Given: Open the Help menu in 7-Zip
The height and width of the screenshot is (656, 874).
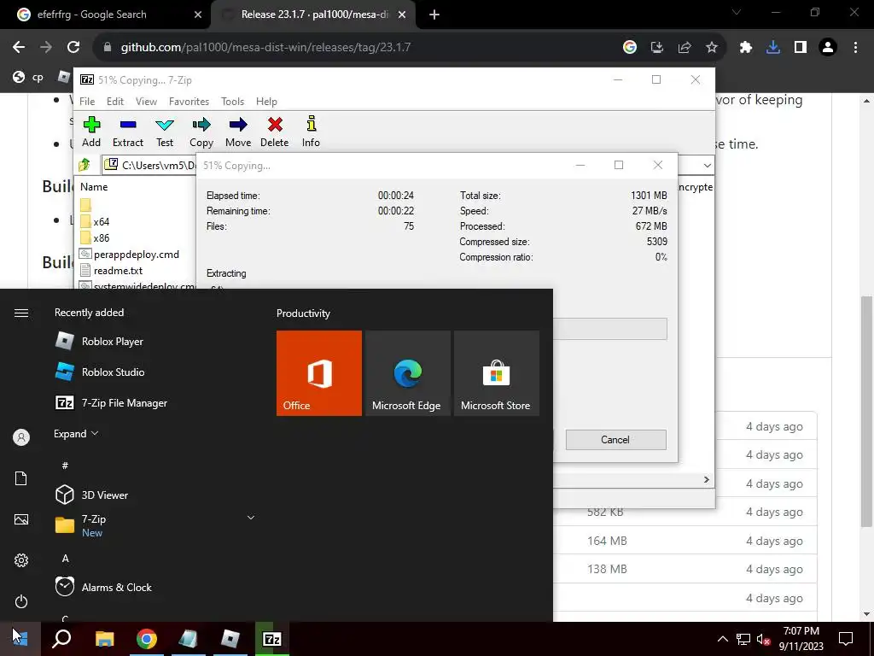Looking at the screenshot, I should coord(266,102).
